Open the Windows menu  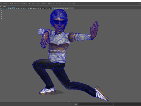6,4
